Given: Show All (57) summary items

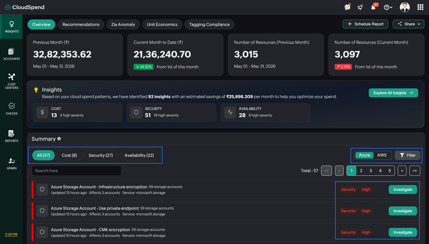Looking at the screenshot, I should (x=43, y=155).
